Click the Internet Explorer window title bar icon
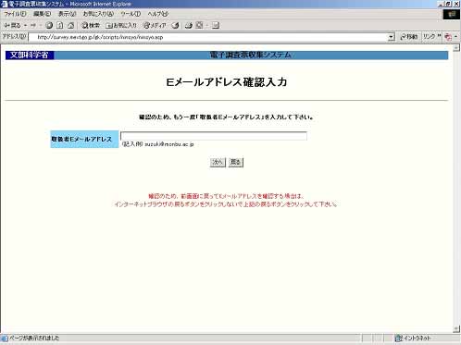This screenshot has height=345, width=461. 5,4
